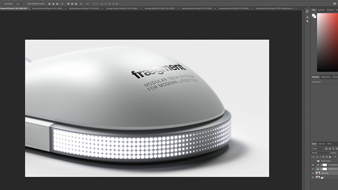Hide the Hue/Saturation layer eye
Screen dimensions: 338x190
point(313,165)
